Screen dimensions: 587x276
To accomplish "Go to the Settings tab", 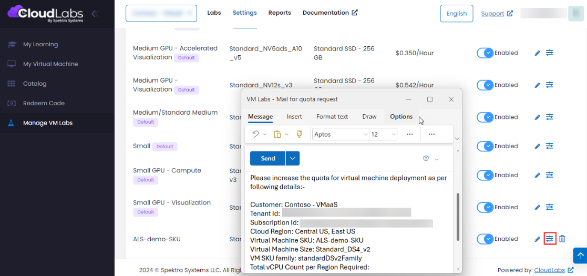I will 245,13.
